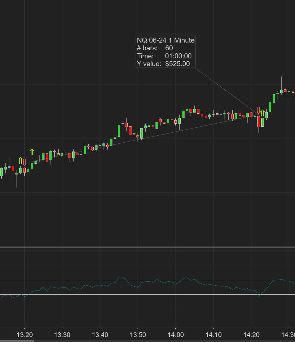Select the green up arrow above 13:22 candle
This screenshot has height=342, width=295.
(x=32, y=152)
